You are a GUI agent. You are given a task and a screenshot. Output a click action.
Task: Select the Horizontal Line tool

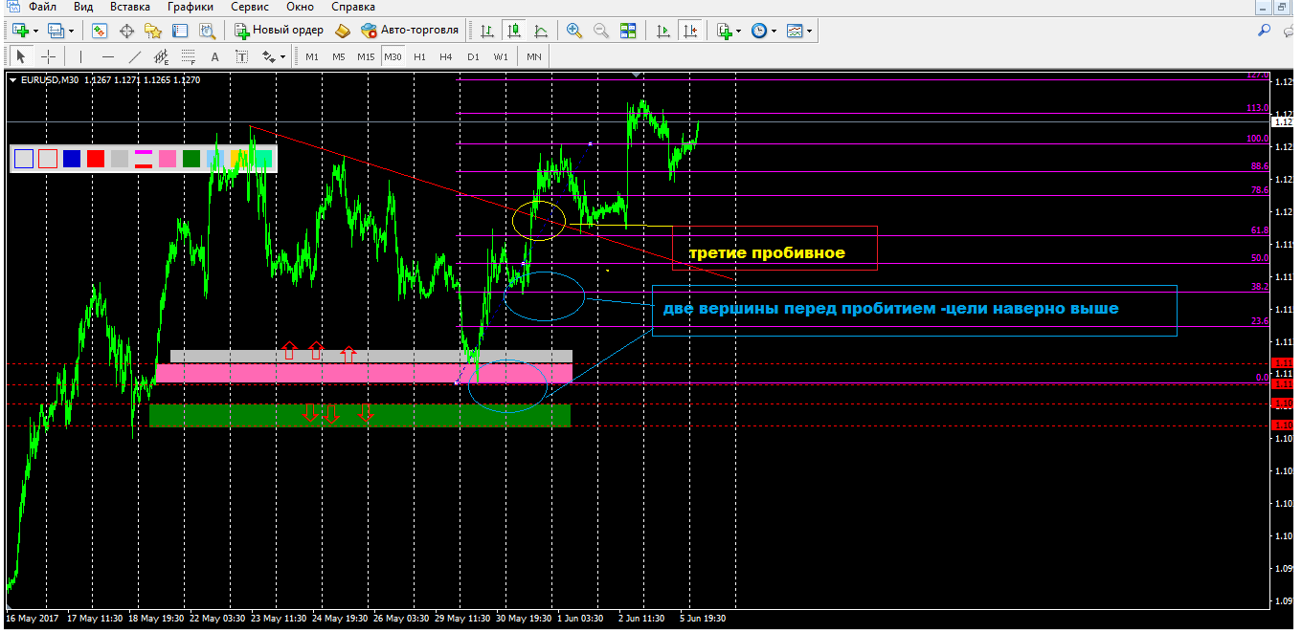pyautogui.click(x=108, y=56)
